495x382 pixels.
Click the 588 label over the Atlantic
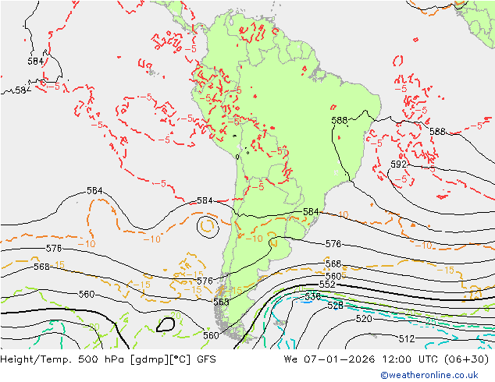[437, 132]
